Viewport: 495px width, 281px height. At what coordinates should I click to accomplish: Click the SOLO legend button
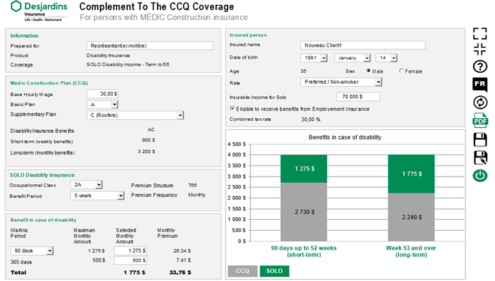click(274, 271)
